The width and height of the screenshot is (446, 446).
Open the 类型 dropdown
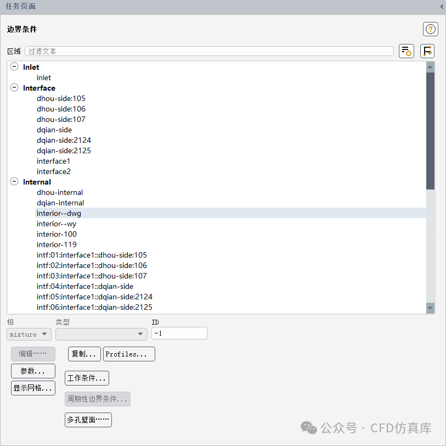click(101, 334)
